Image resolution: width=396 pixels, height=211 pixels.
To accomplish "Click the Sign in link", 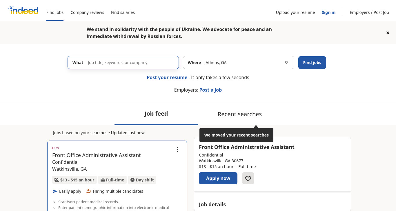I will pyautogui.click(x=328, y=12).
